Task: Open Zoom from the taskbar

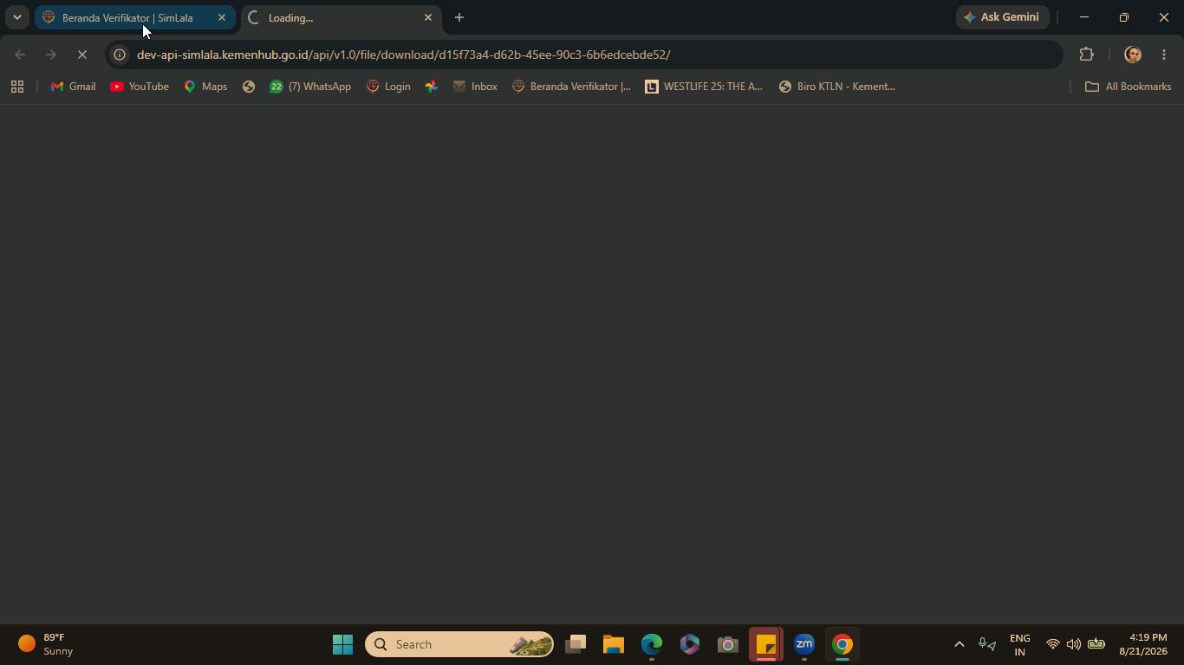Action: (804, 644)
